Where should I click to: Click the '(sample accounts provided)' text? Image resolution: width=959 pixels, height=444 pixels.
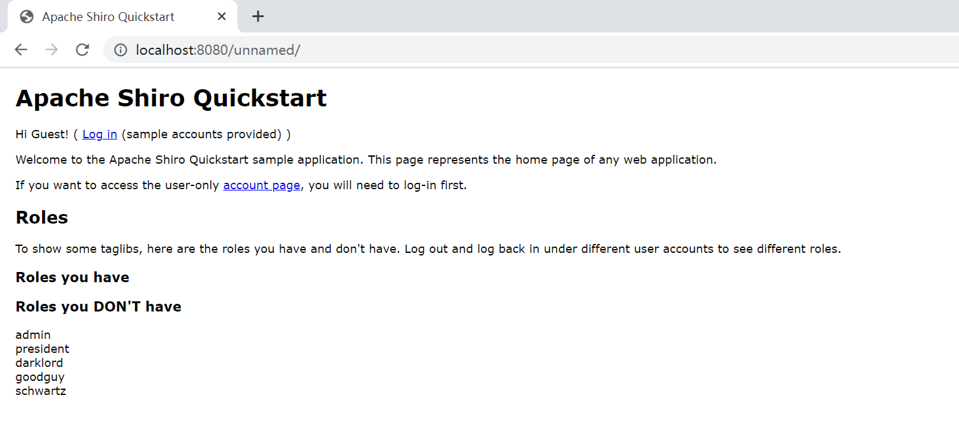pyautogui.click(x=201, y=134)
